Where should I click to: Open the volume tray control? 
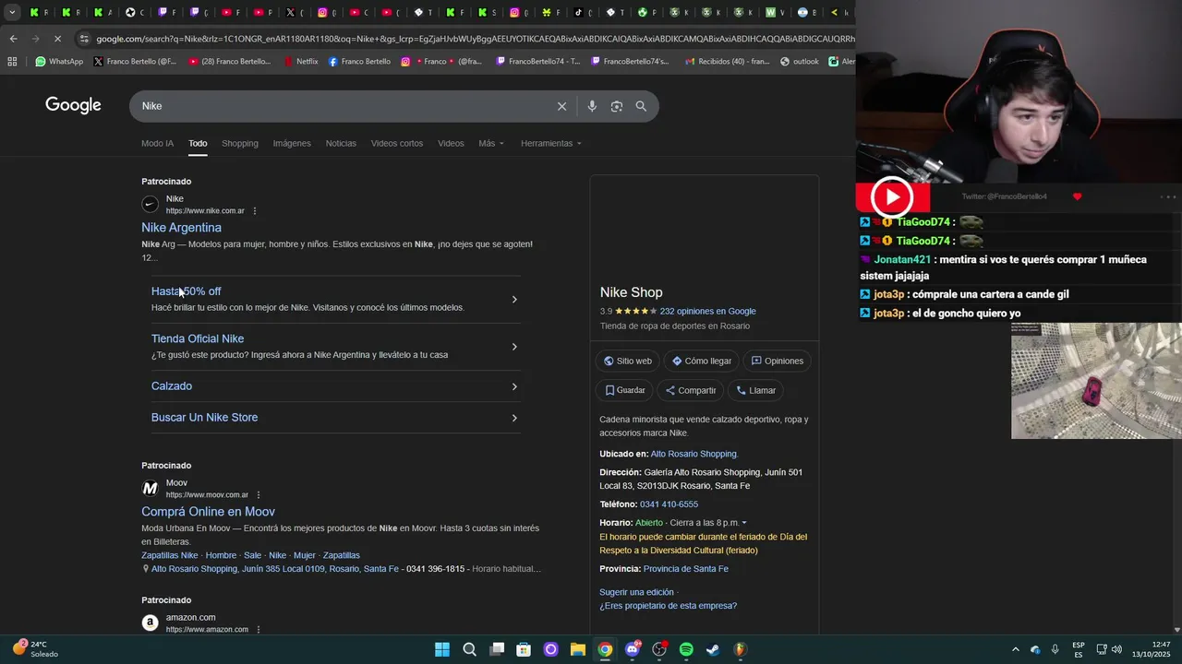click(1116, 649)
